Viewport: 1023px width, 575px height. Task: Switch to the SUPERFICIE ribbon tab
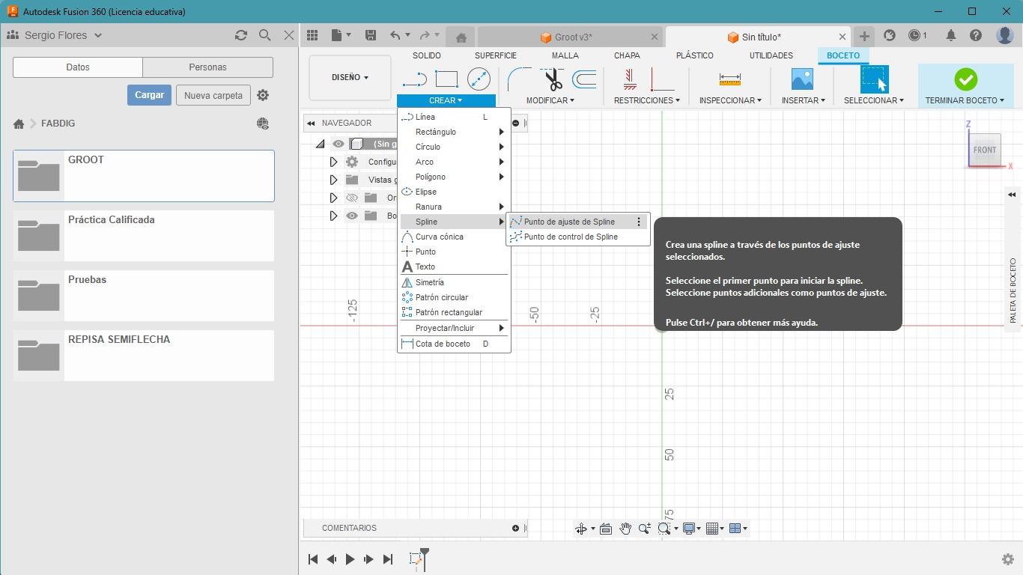[x=495, y=55]
